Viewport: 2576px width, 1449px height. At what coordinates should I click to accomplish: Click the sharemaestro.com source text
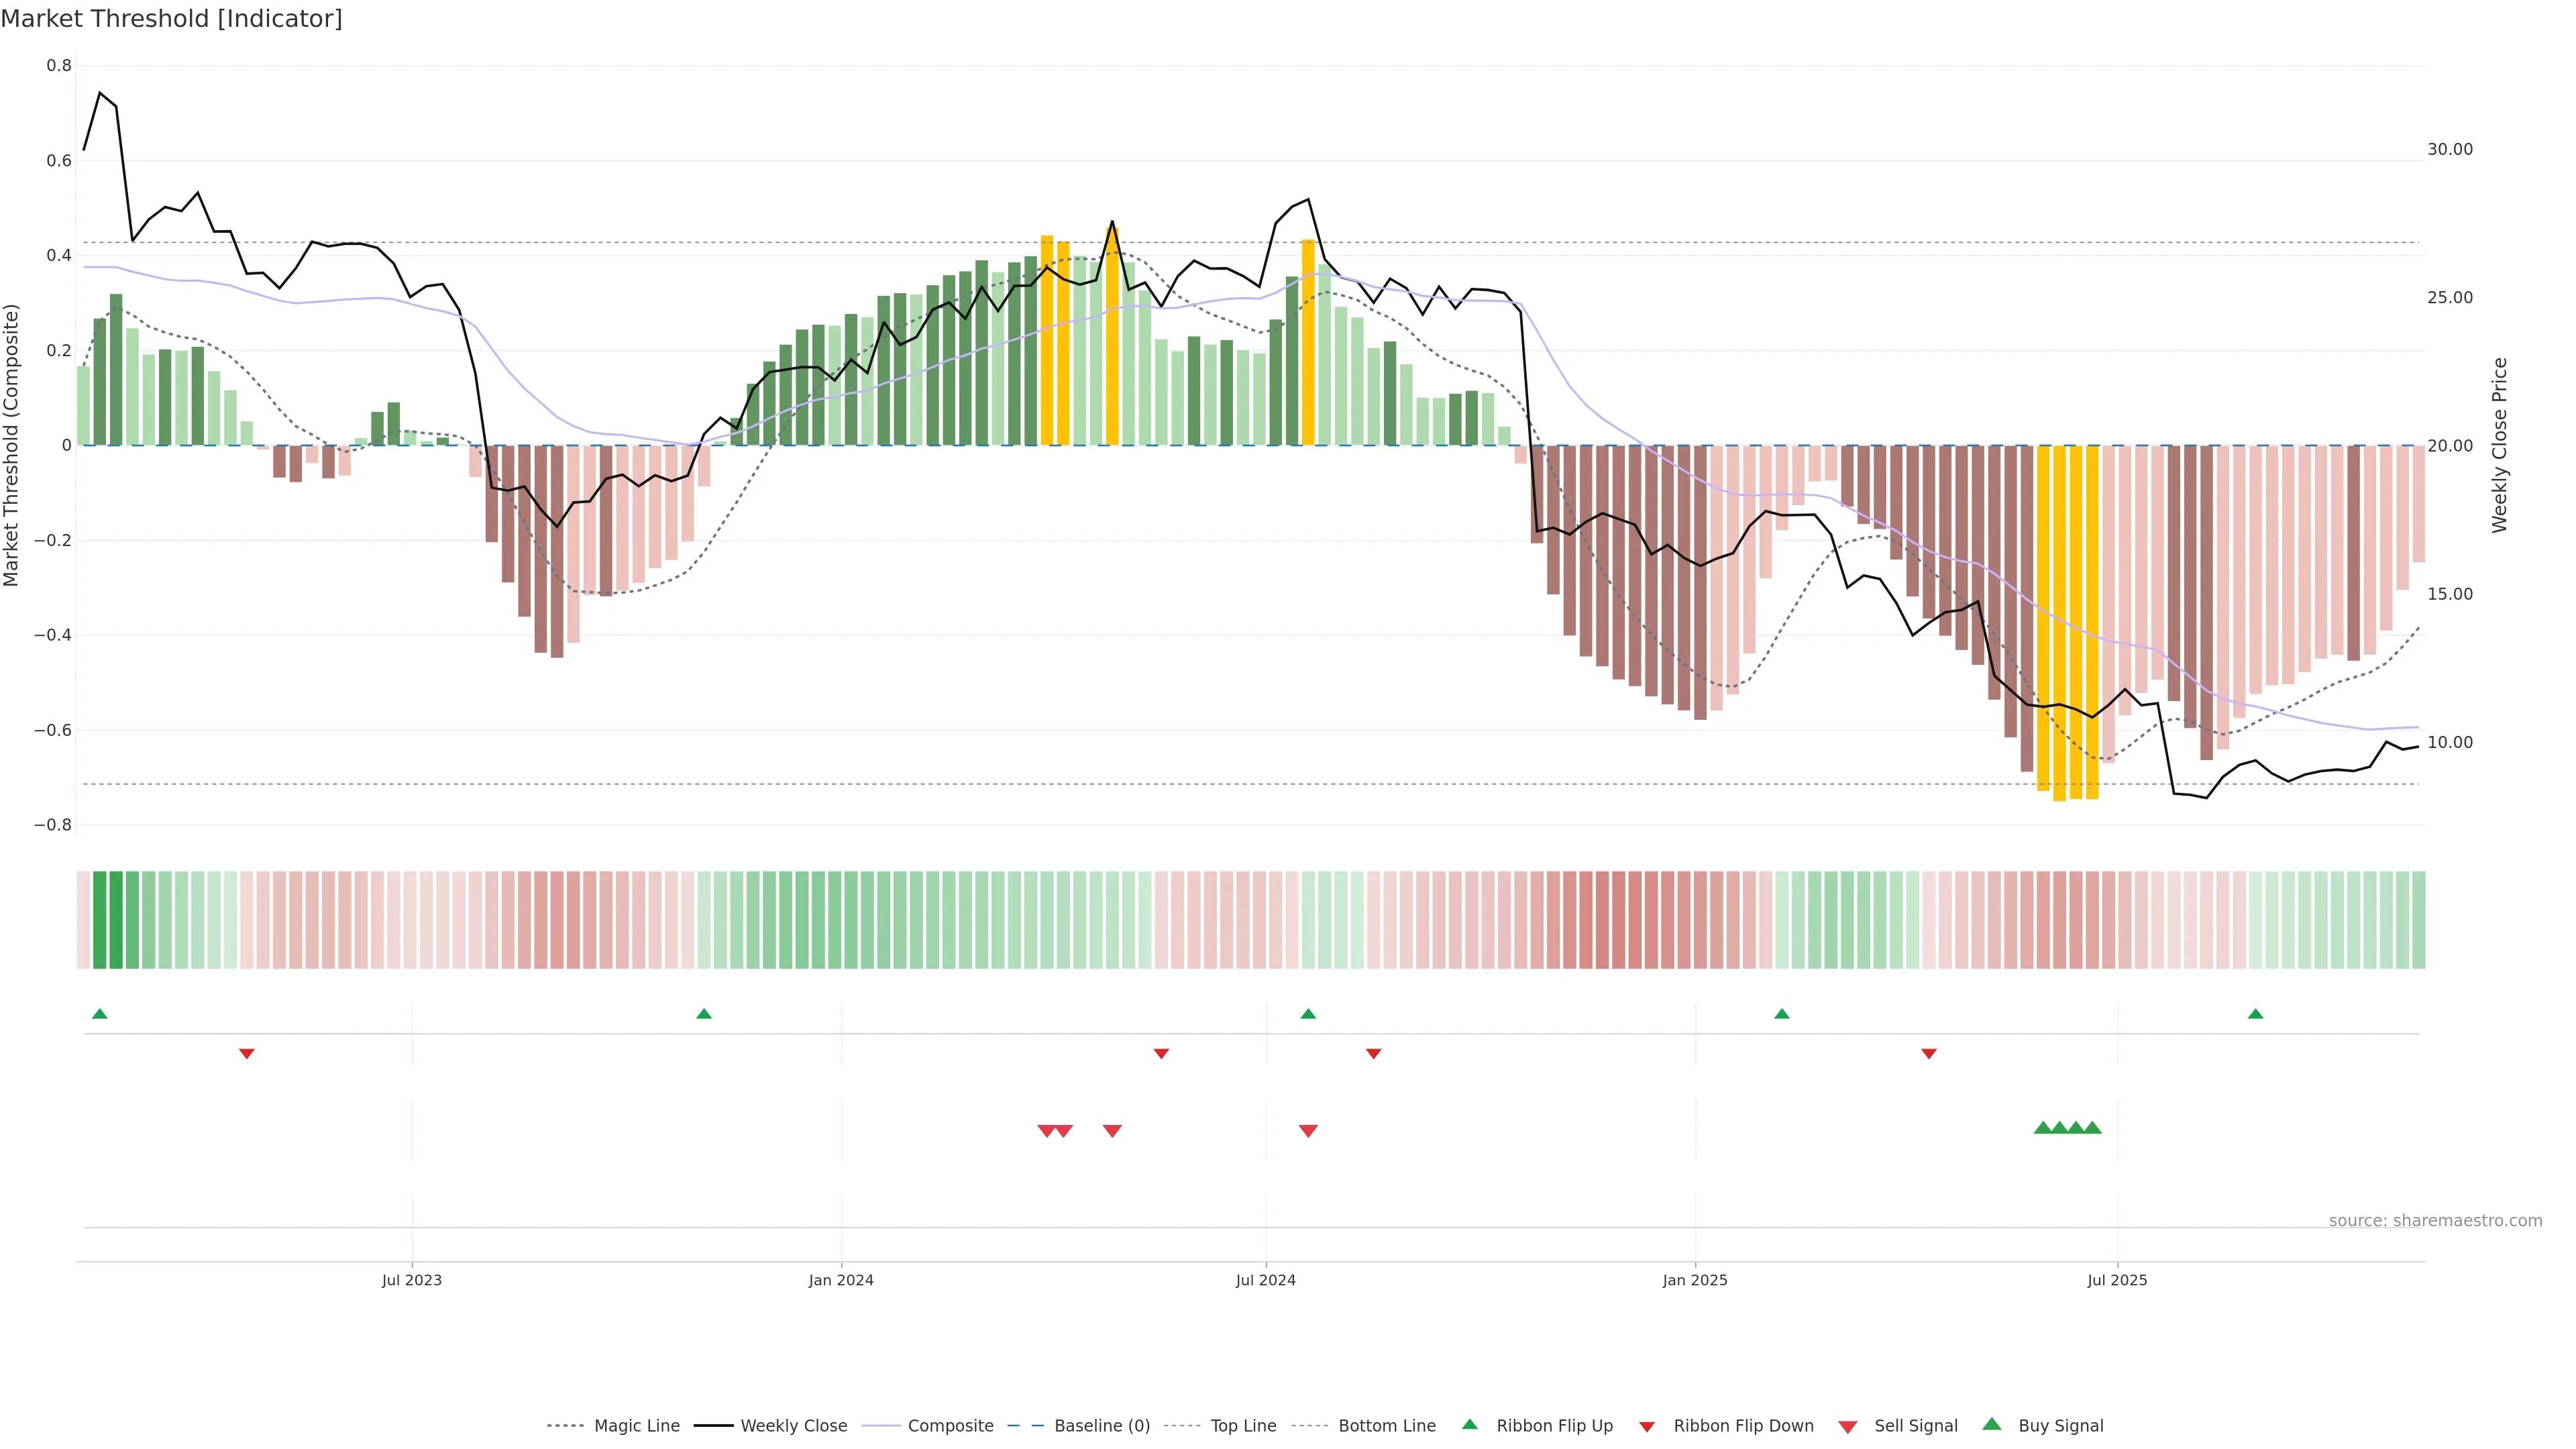click(x=2435, y=1221)
